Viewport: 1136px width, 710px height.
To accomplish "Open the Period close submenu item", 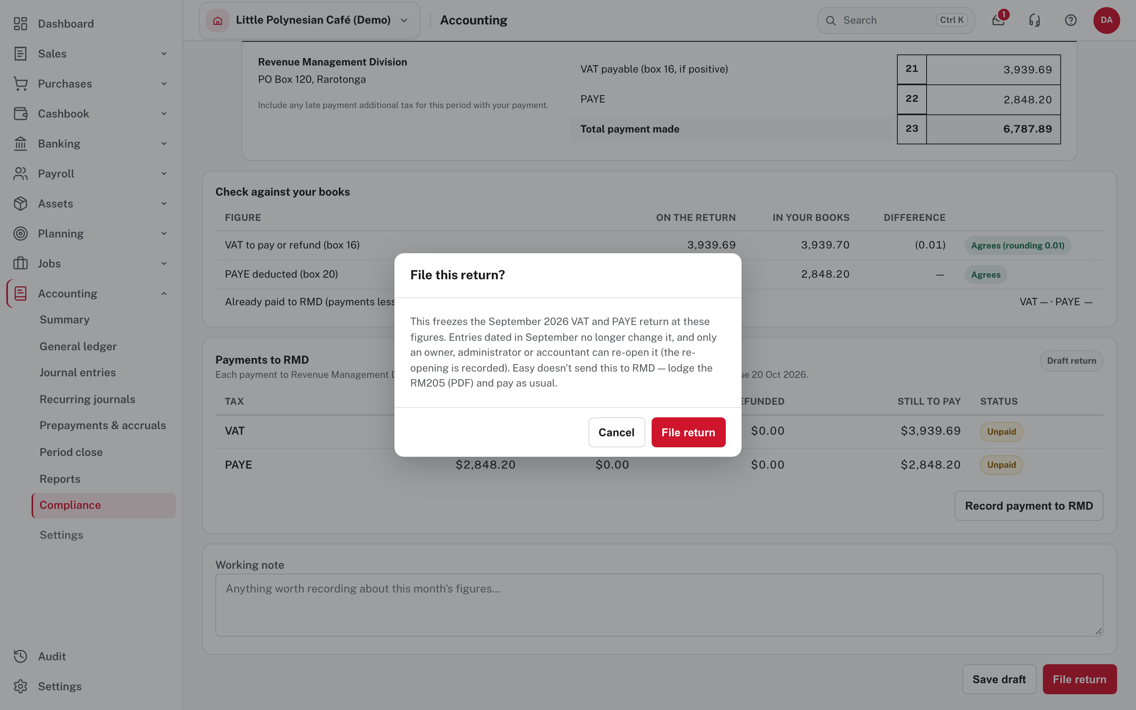I will coord(103,452).
